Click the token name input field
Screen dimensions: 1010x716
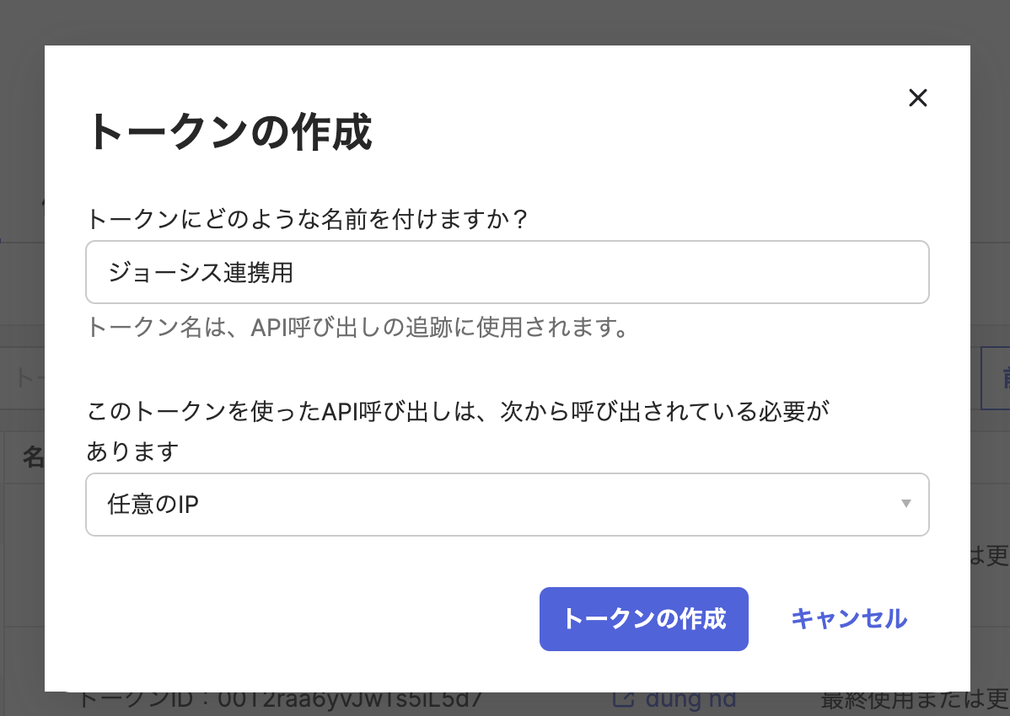[x=507, y=272]
